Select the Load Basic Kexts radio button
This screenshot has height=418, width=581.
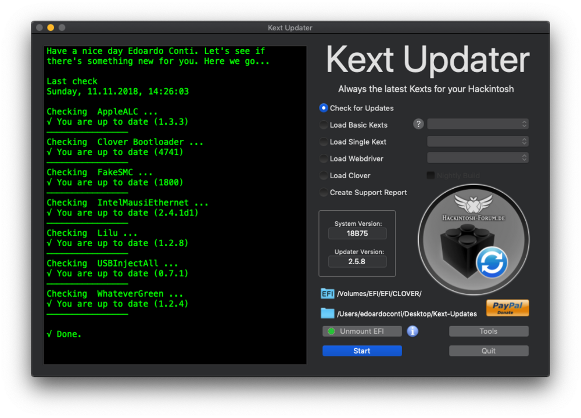click(x=324, y=125)
